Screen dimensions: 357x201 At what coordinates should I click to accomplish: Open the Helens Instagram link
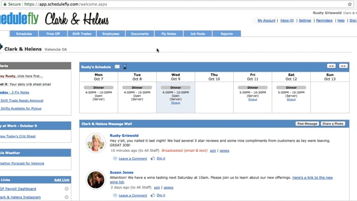pos(20,197)
